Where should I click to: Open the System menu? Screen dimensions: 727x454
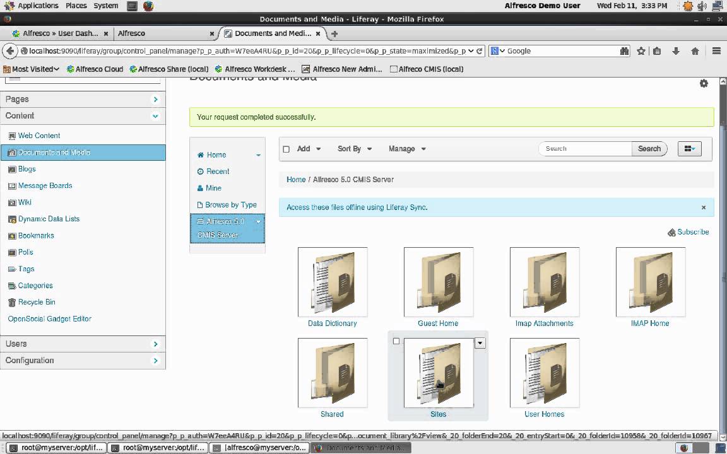(x=106, y=6)
